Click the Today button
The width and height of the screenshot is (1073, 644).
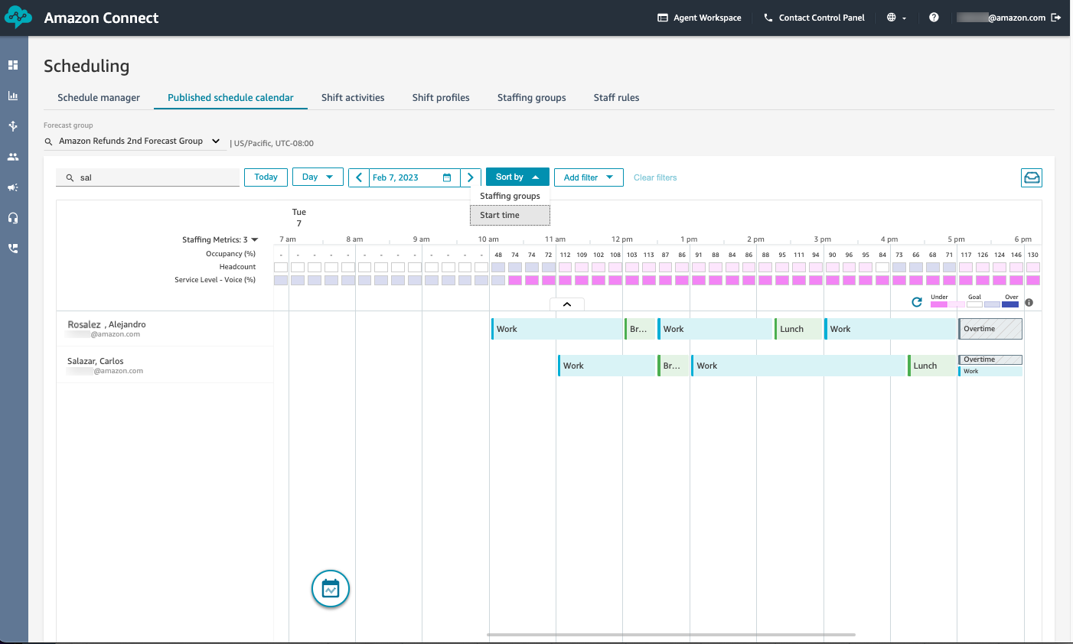[x=266, y=177]
